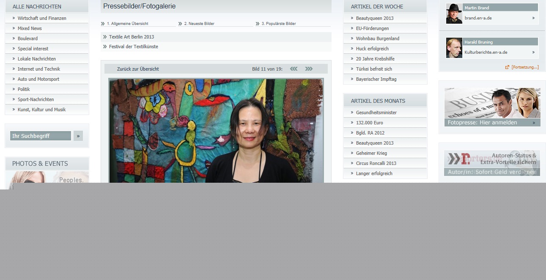
Task: Click Zurück zur Übersicht link
Action: point(138,69)
